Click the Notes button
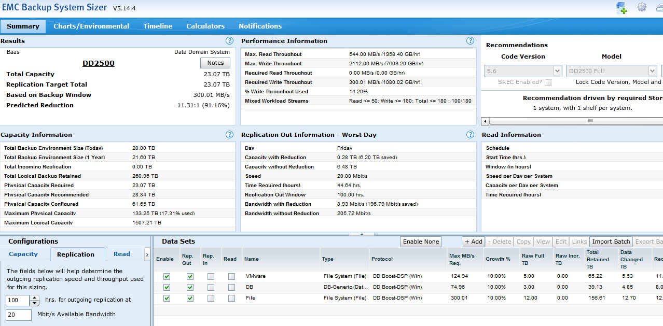The image size is (663, 326). pyautogui.click(x=215, y=63)
